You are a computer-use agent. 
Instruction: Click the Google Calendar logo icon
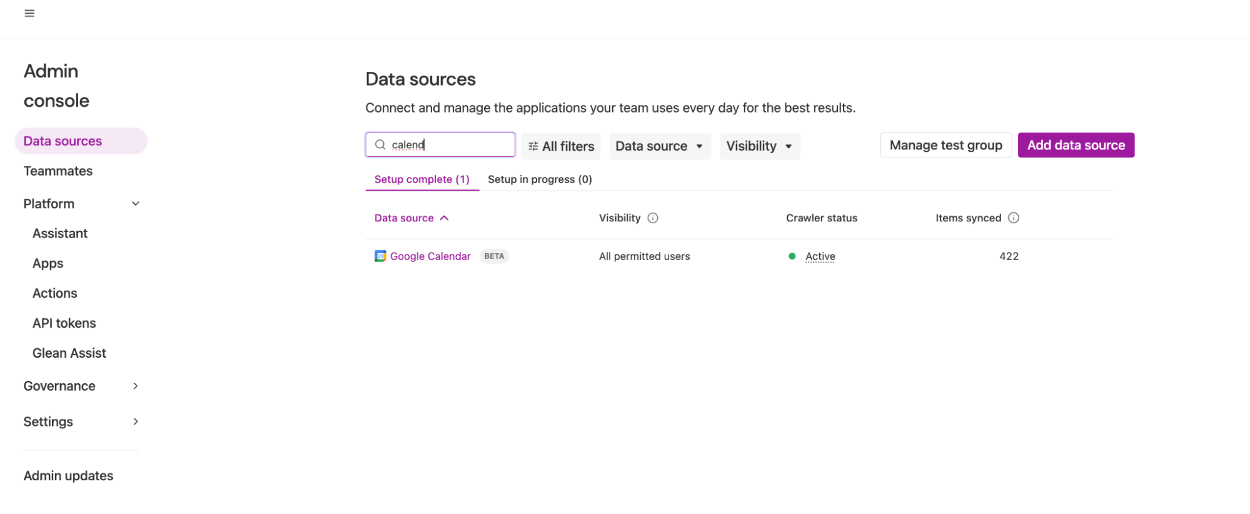point(380,256)
